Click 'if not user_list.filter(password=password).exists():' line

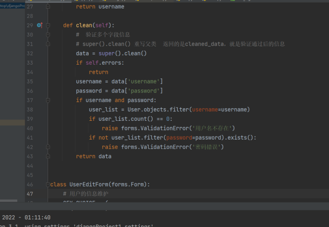(x=173, y=138)
